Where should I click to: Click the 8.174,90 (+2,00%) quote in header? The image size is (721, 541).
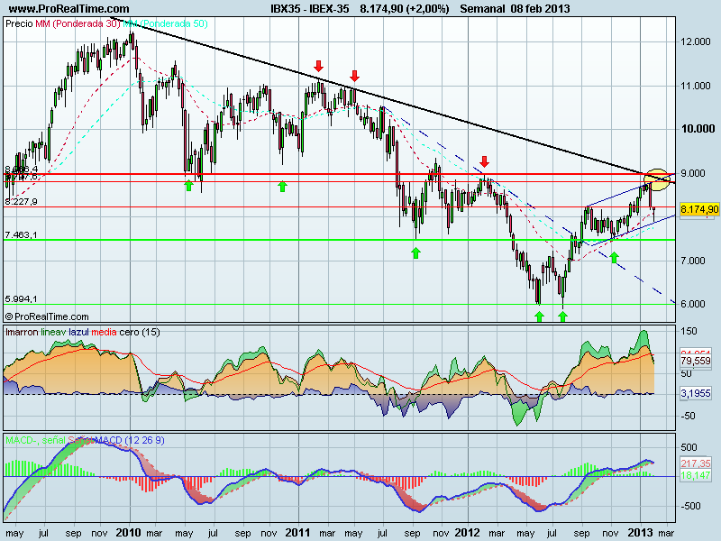pos(405,8)
